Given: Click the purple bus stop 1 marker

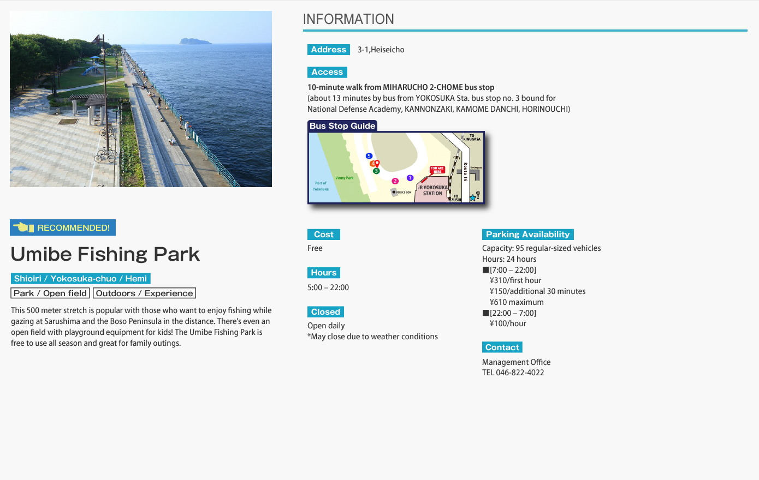Looking at the screenshot, I should tap(410, 178).
